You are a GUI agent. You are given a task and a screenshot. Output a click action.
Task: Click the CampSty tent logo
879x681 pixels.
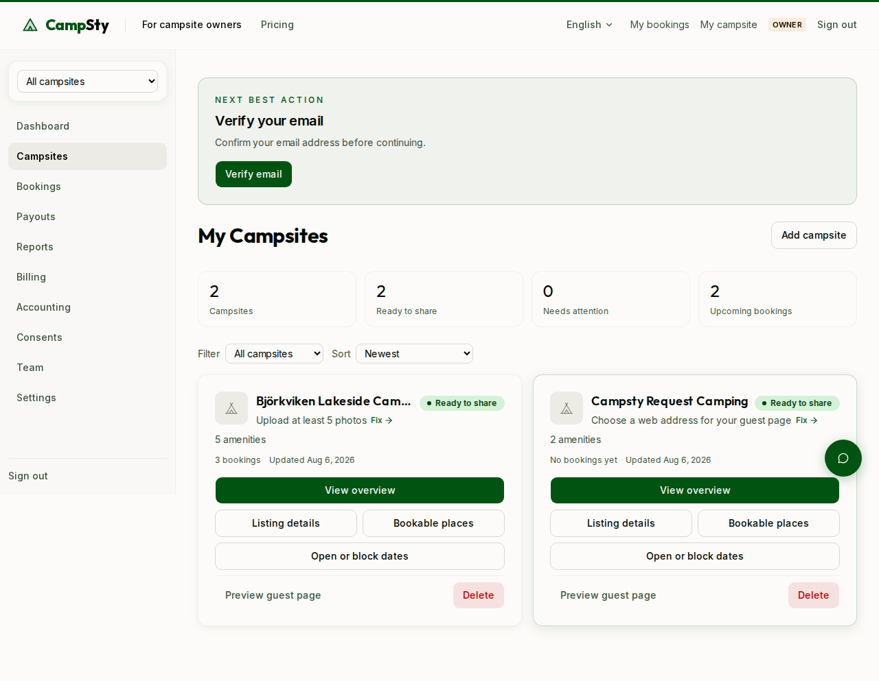point(66,25)
